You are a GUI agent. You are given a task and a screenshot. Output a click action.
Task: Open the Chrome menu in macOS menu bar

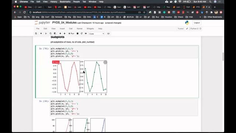[24, 1]
